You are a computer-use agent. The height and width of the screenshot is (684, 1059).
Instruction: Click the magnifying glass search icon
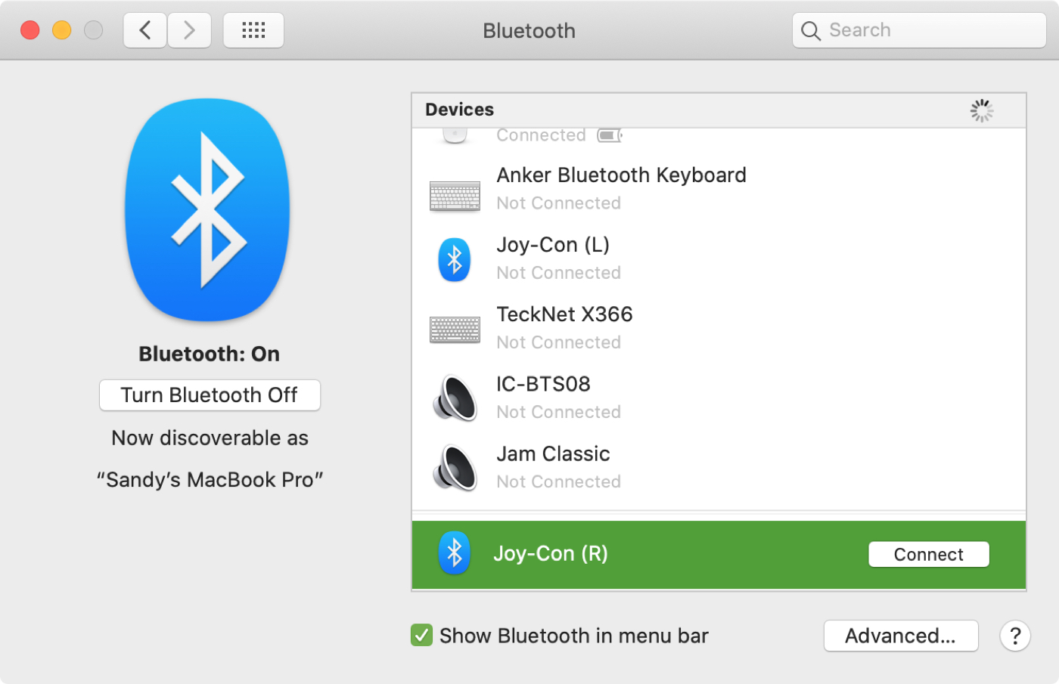pos(810,31)
